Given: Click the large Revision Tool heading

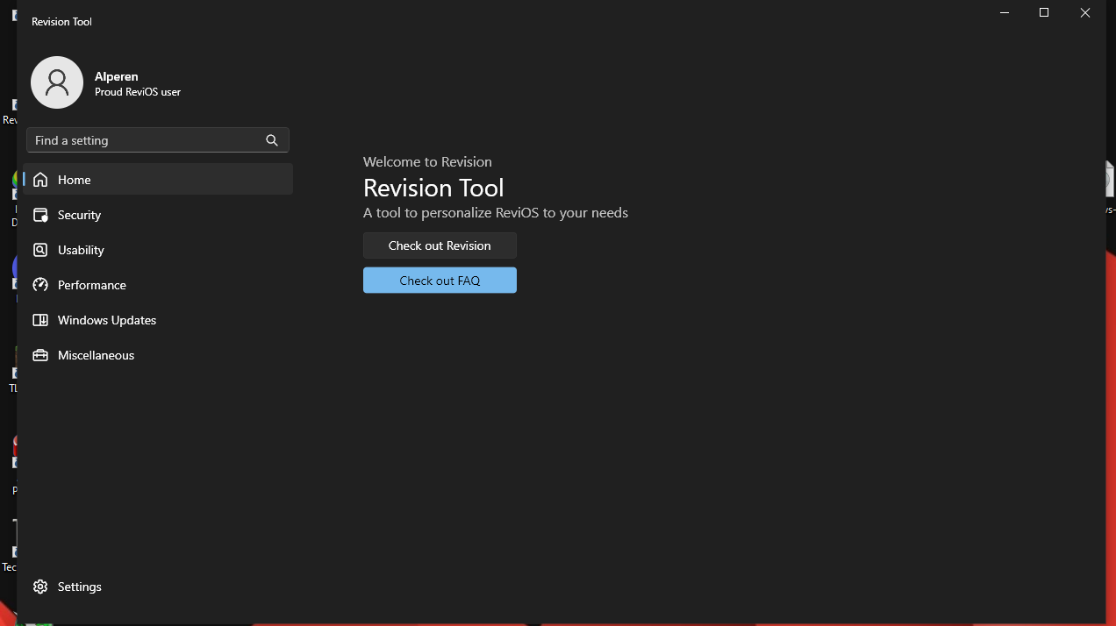Looking at the screenshot, I should 433,188.
